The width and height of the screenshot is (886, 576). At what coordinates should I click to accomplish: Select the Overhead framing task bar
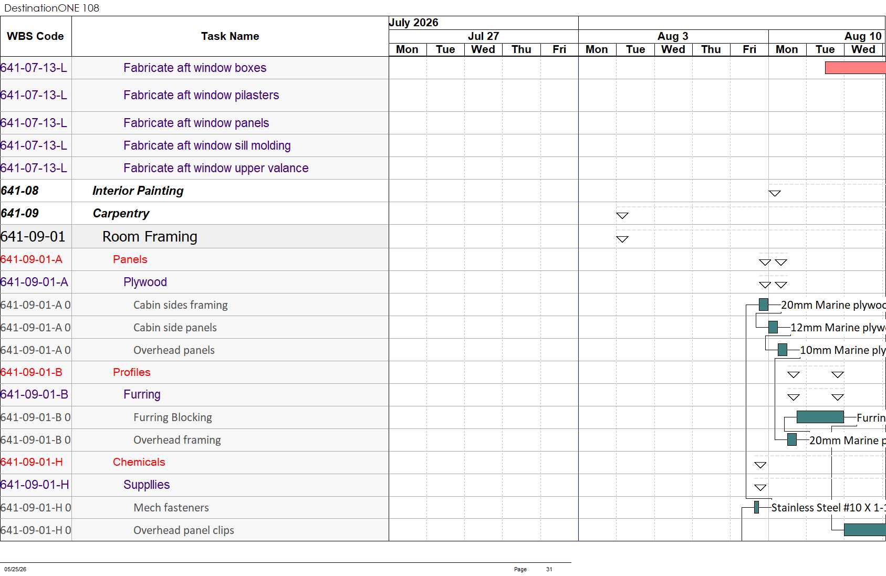[792, 439]
